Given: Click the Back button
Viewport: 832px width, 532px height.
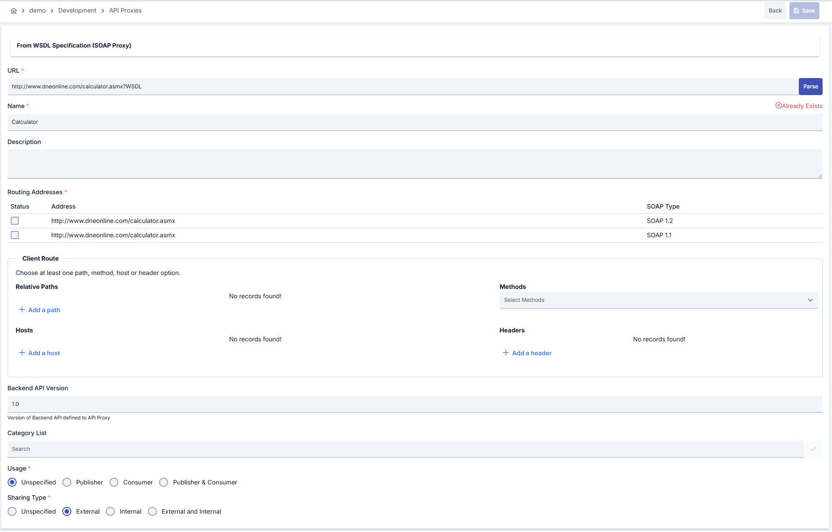Looking at the screenshot, I should click(x=775, y=11).
